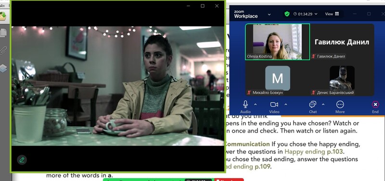Open the More options icon
This screenshot has width=385, height=181.
tap(340, 107)
